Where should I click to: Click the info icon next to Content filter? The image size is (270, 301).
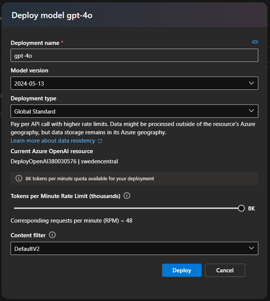tap(52, 235)
